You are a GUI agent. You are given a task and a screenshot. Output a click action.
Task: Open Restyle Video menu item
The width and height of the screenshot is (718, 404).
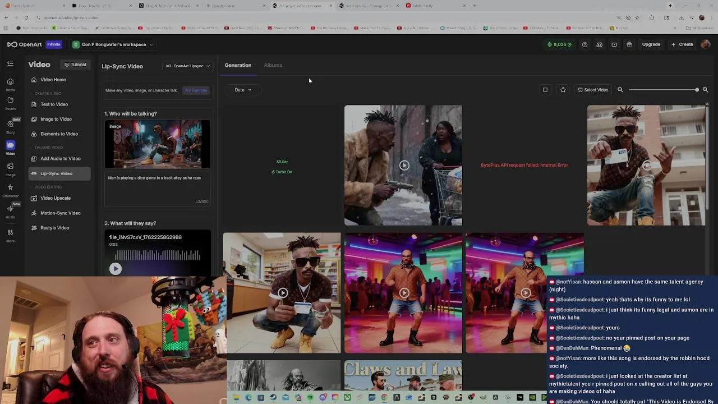coord(59,228)
